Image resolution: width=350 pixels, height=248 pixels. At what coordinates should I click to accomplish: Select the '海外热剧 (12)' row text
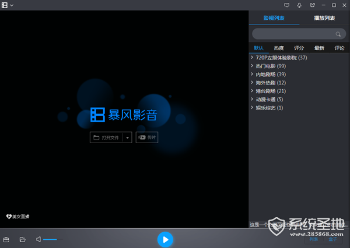pos(271,83)
